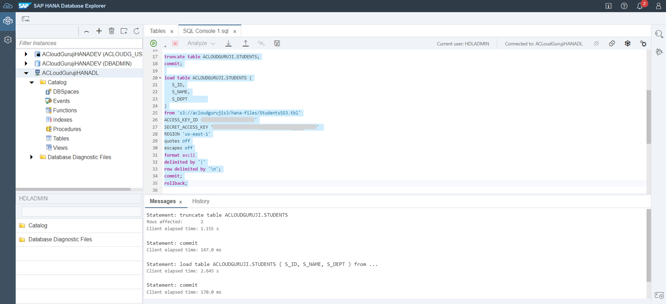Click the Filter Instances input field
This screenshot has height=304, width=666.
[x=79, y=43]
